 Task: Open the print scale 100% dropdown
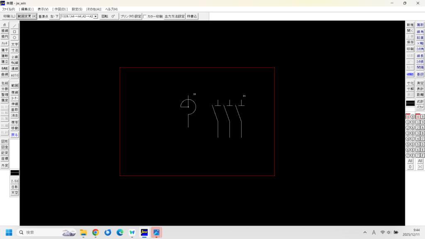click(79, 17)
